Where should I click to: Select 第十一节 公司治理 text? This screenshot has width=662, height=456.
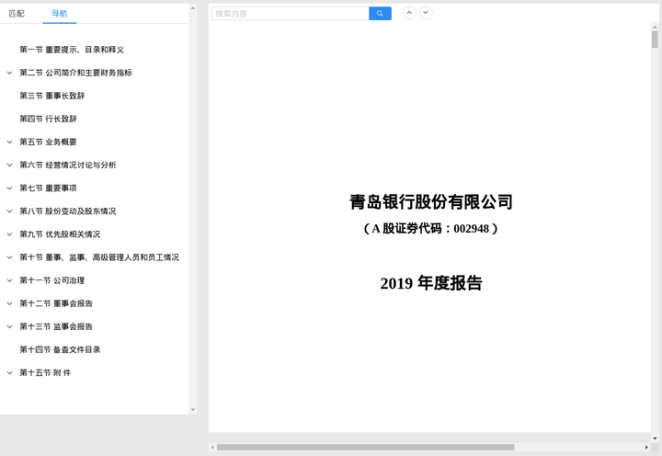(51, 280)
